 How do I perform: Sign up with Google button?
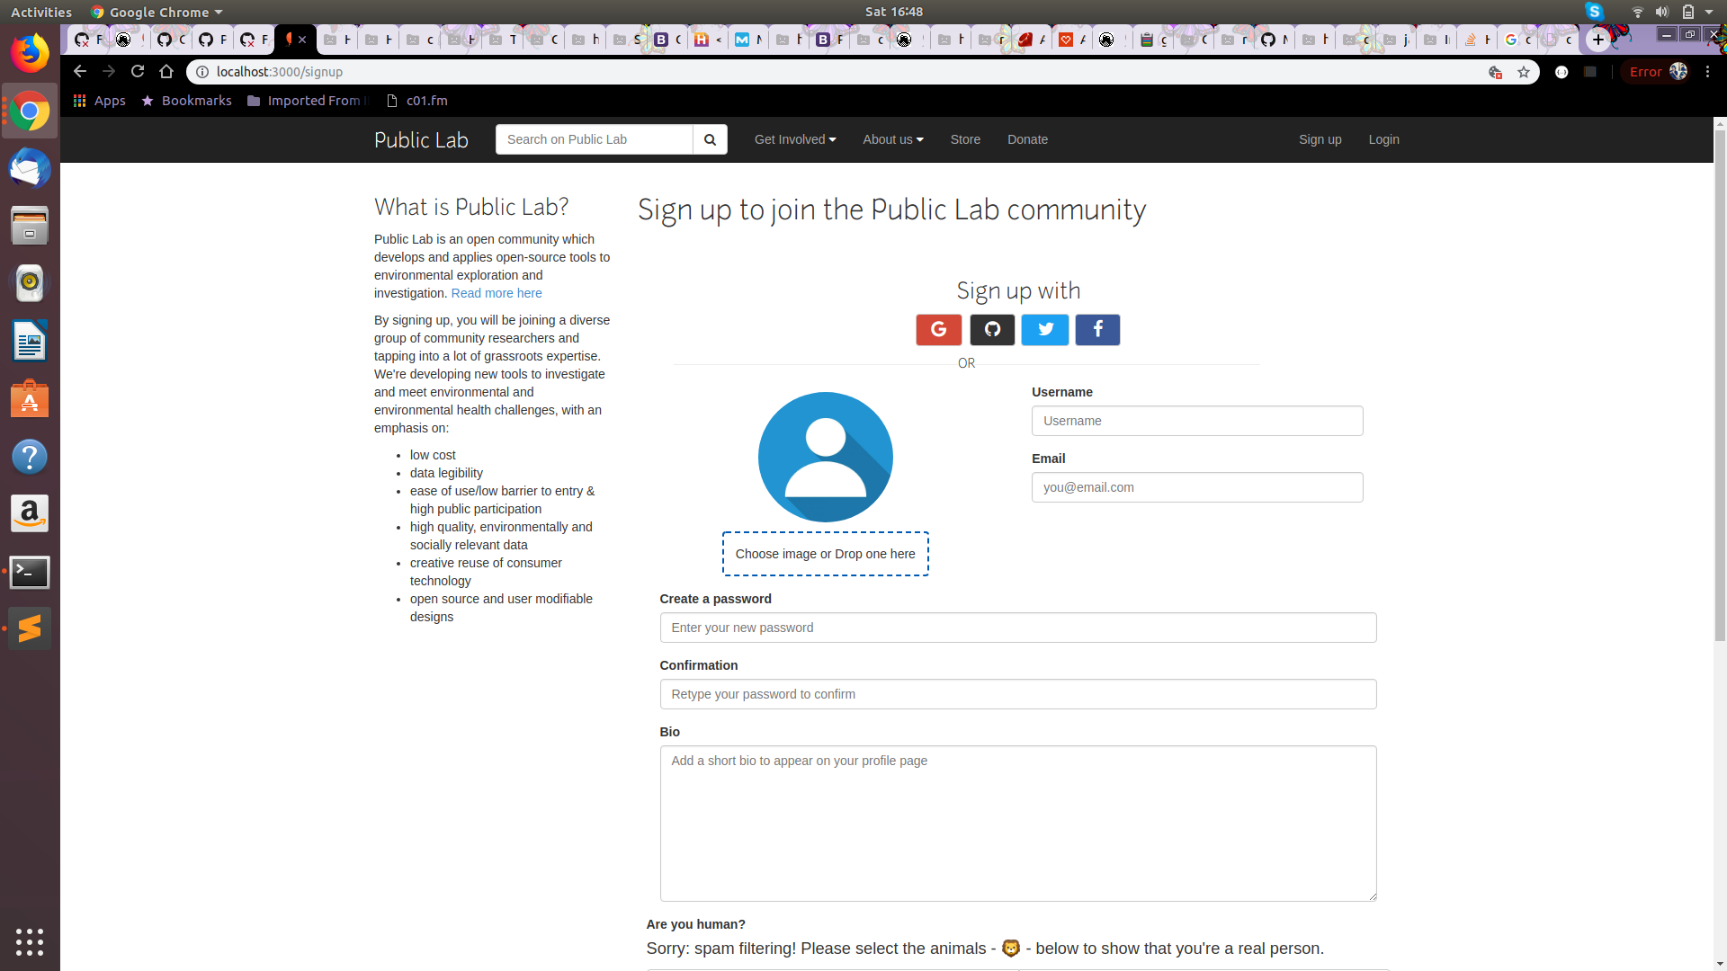[938, 330]
